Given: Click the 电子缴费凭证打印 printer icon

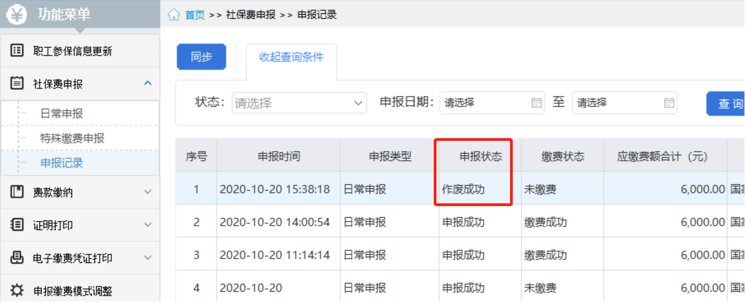Looking at the screenshot, I should 18,258.
